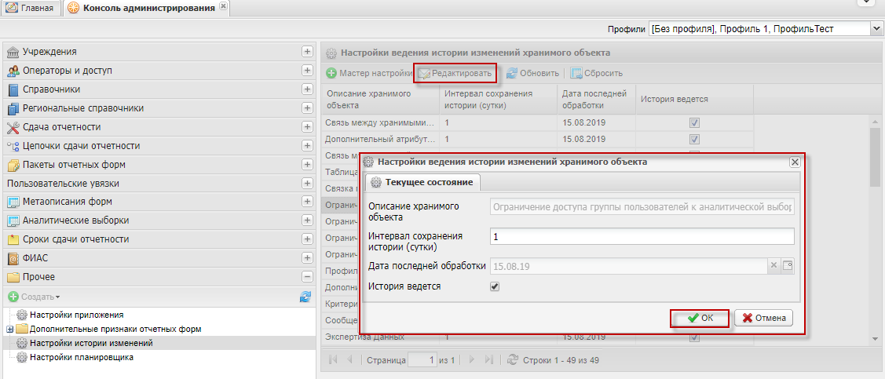885x379 pixels.
Task: Toggle history checkbox in Связь между хранимыми row
Action: [x=694, y=123]
